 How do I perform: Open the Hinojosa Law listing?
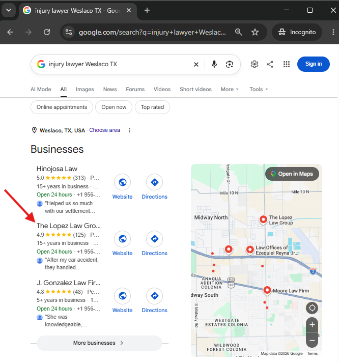57,169
